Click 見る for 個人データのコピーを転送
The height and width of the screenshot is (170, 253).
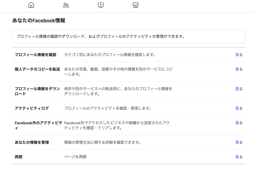[239, 69]
